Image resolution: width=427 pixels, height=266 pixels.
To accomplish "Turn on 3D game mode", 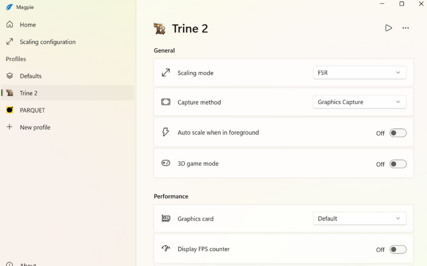I will coord(398,164).
